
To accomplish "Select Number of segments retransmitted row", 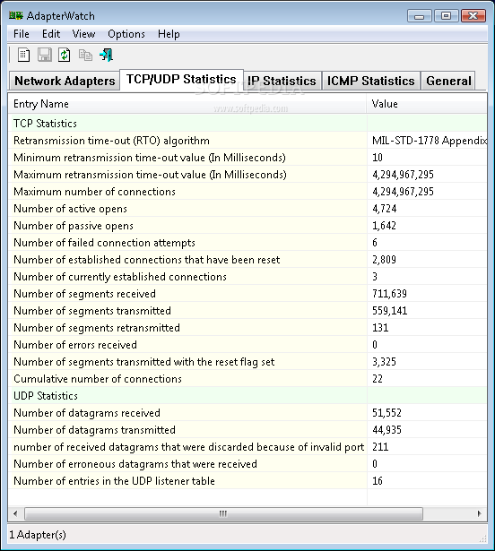I will [x=247, y=328].
